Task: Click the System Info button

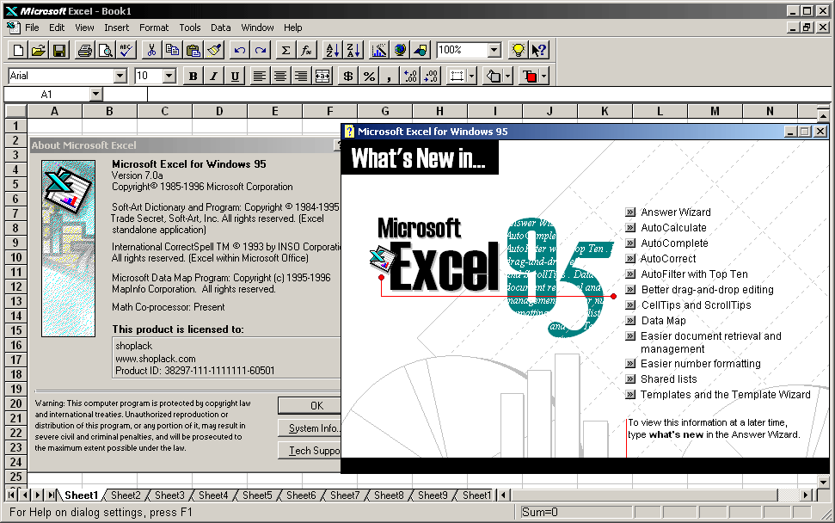Action: click(x=311, y=427)
